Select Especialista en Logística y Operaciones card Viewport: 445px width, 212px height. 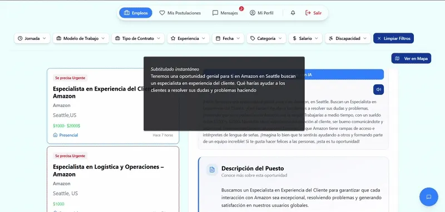coord(113,179)
